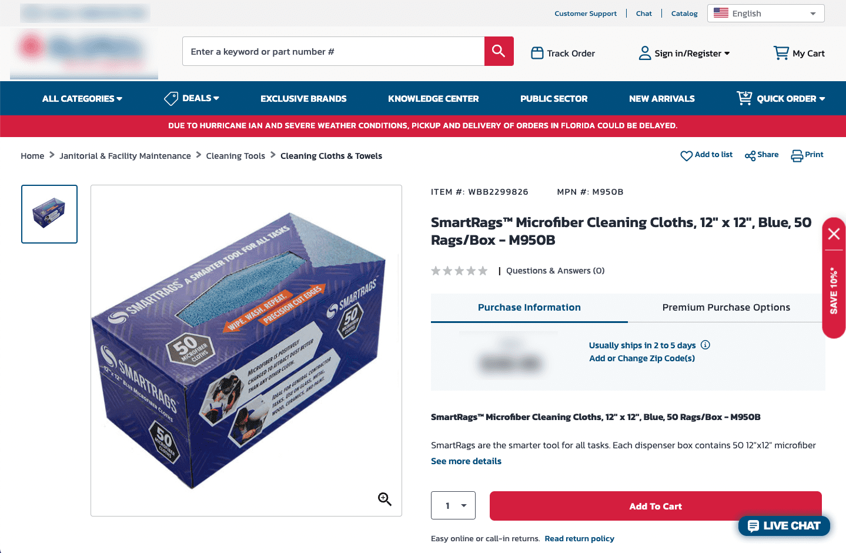The height and width of the screenshot is (553, 846).
Task: Open See more details link
Action: click(x=466, y=461)
